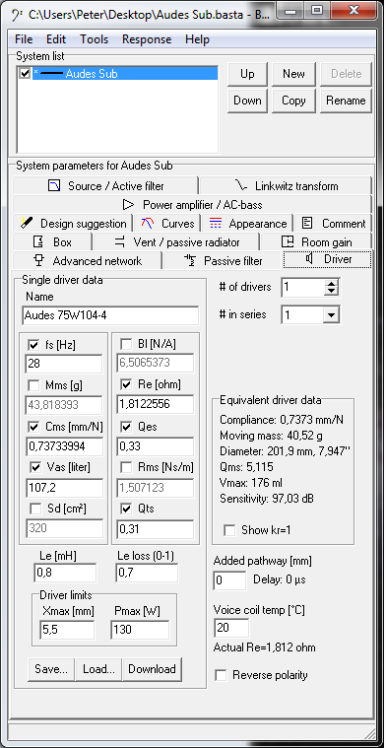
Task: Toggle the Audes Sub system checkbox
Action: [26, 74]
